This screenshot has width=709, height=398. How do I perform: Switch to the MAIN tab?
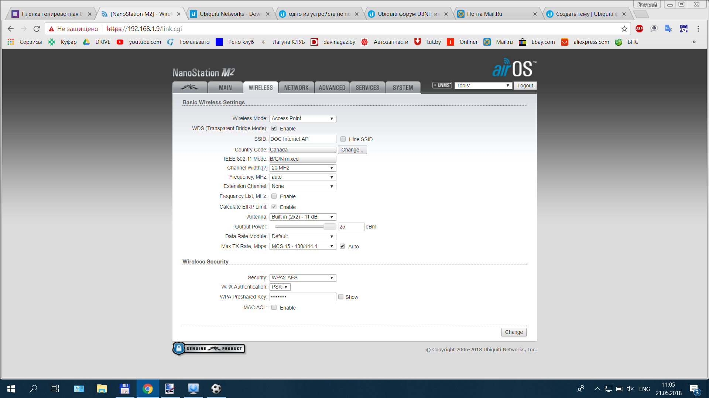pyautogui.click(x=225, y=87)
